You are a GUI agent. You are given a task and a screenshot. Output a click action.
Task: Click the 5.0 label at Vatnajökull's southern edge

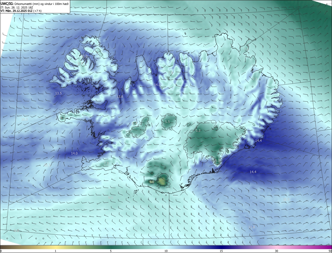pos(217,161)
